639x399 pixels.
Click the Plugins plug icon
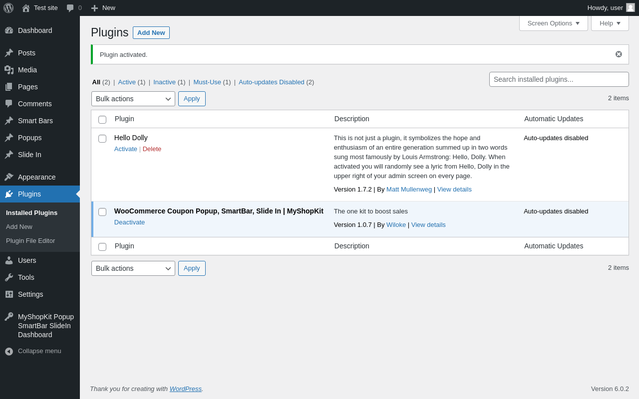point(9,194)
